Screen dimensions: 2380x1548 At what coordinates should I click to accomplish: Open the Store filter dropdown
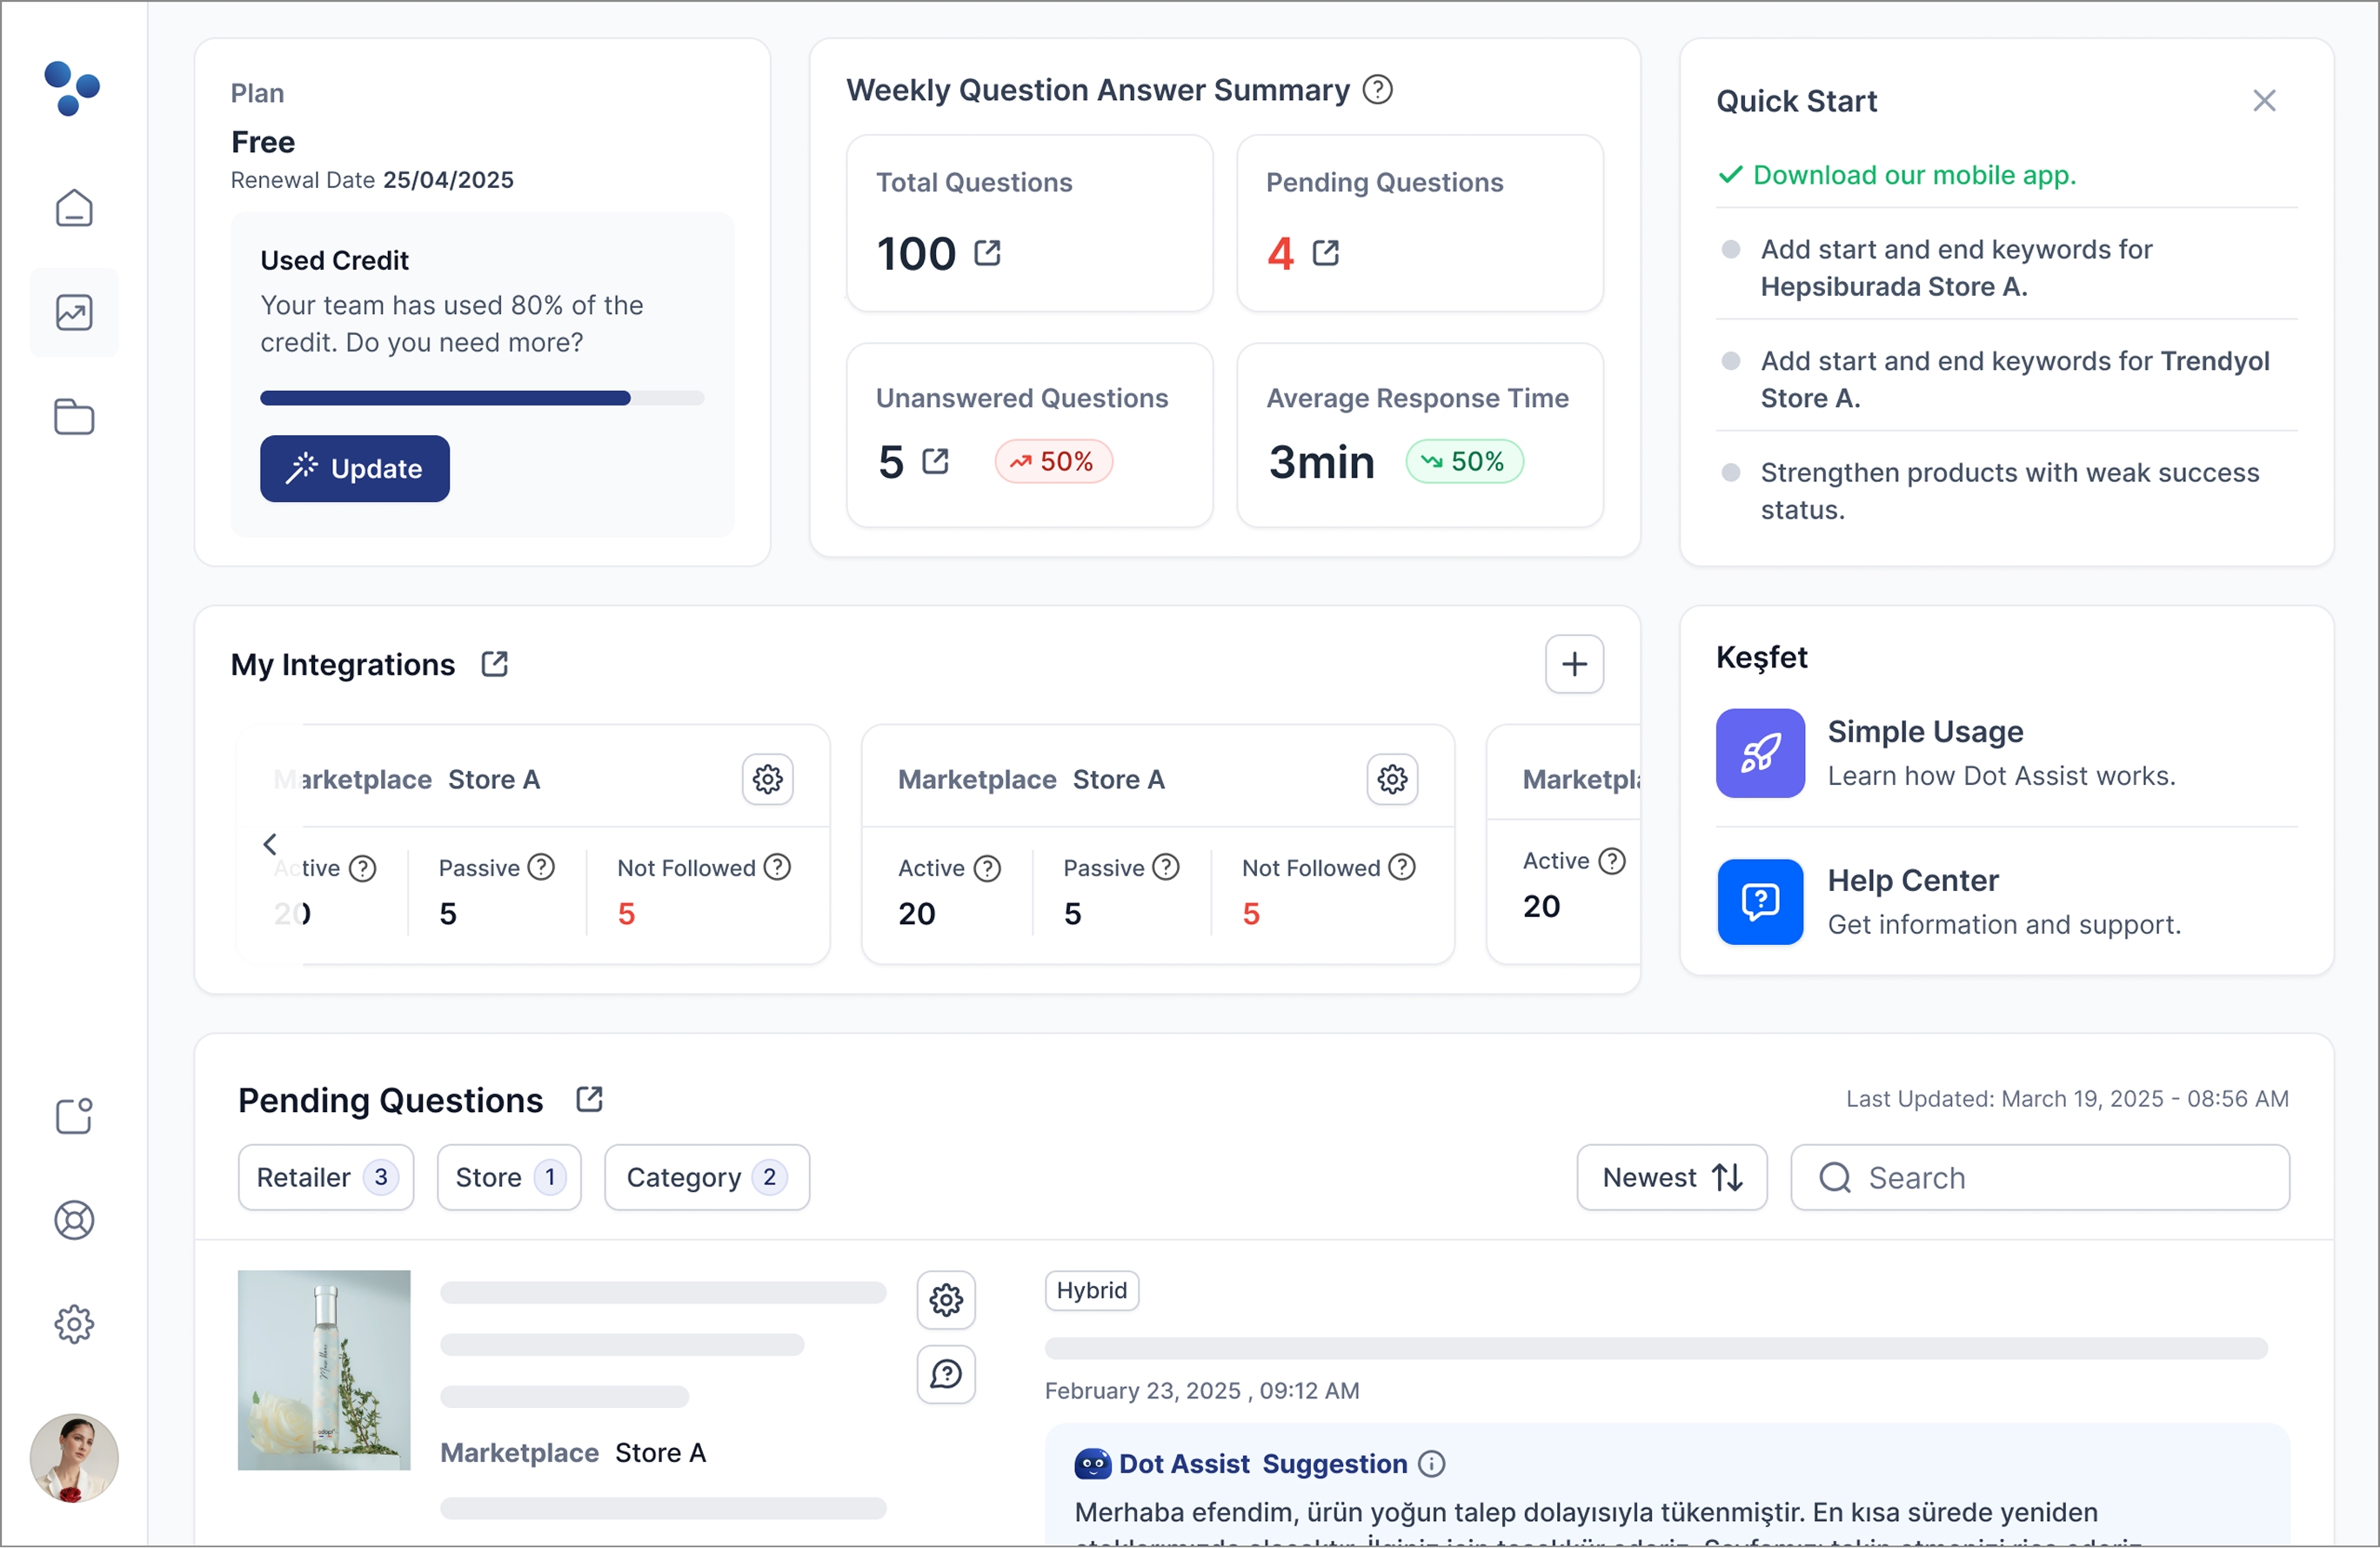509,1177
